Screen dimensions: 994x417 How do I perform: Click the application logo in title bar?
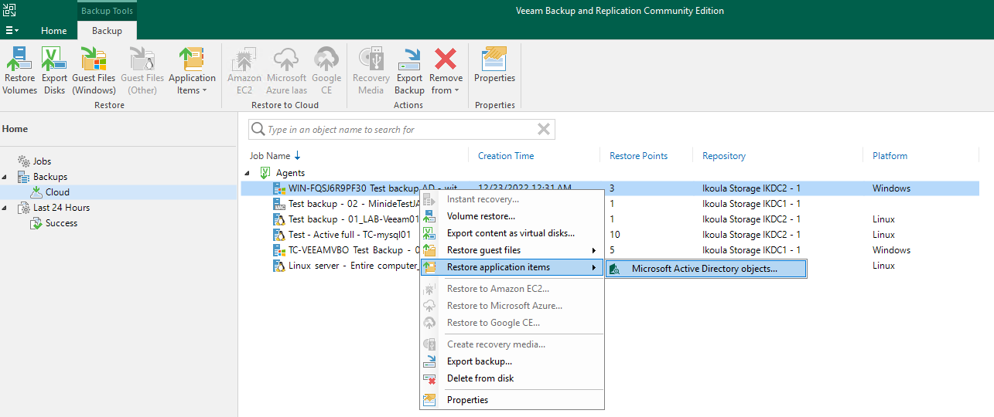click(x=10, y=11)
